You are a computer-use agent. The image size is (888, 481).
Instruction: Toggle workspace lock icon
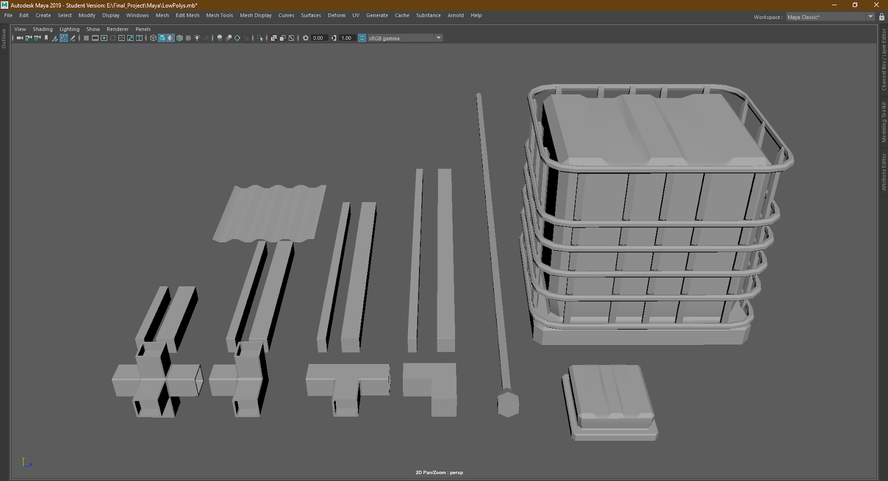[x=882, y=17]
